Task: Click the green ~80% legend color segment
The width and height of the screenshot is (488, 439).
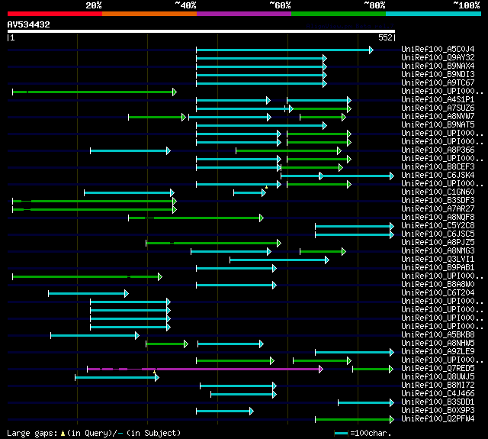Action: click(x=339, y=14)
